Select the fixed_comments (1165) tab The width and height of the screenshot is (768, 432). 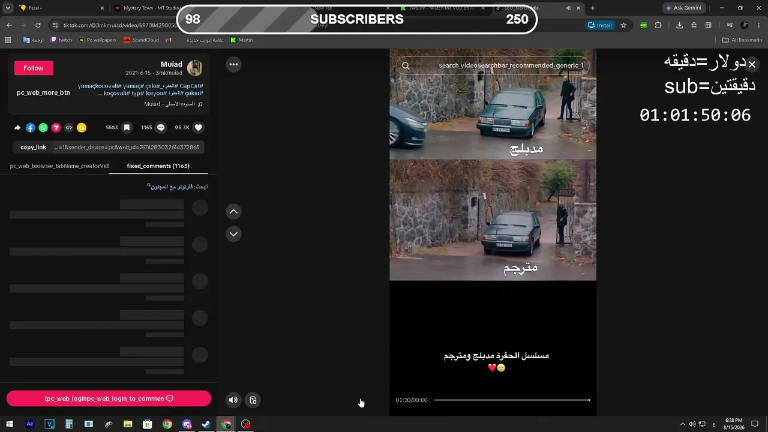(158, 166)
